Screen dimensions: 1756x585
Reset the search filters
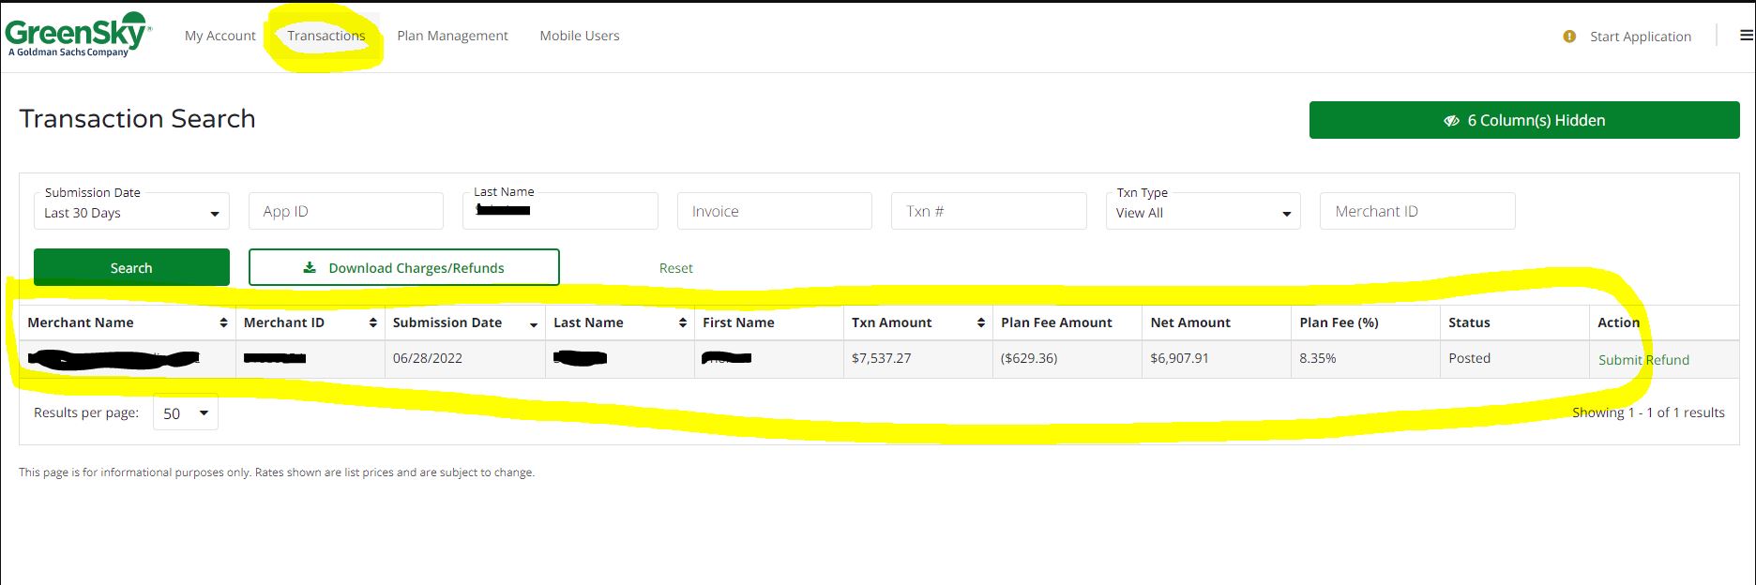(x=675, y=268)
